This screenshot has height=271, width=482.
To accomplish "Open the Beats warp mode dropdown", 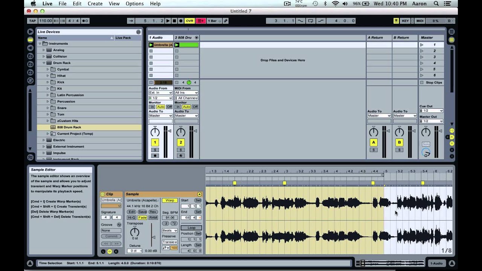I will [170, 230].
